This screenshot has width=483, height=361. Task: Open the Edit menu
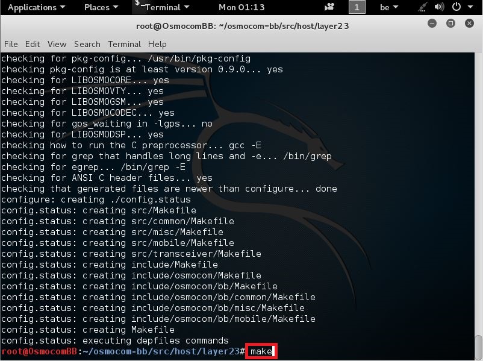(x=33, y=44)
